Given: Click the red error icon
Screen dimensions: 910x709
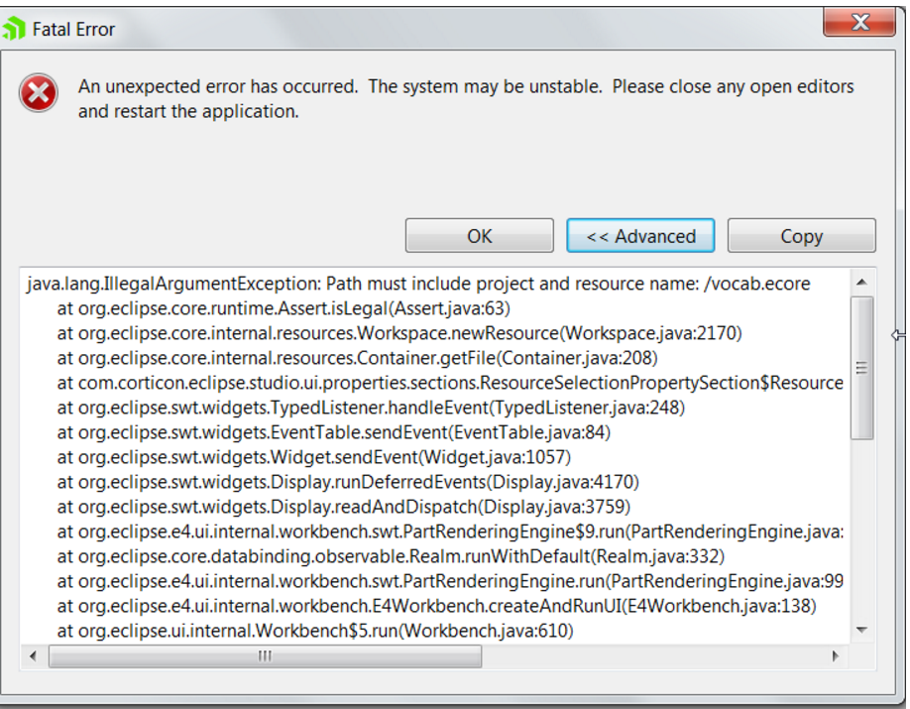Looking at the screenshot, I should click(x=39, y=93).
